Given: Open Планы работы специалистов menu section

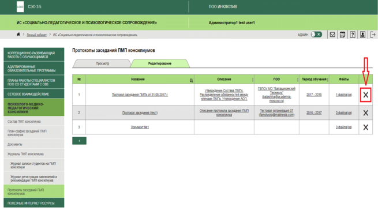Looking at the screenshot, I should (x=34, y=82).
